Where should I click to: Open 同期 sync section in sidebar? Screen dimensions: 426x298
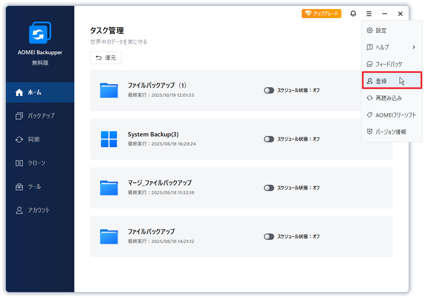click(x=40, y=140)
